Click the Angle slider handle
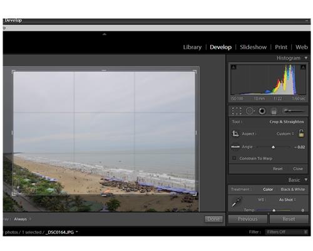 [273, 147]
